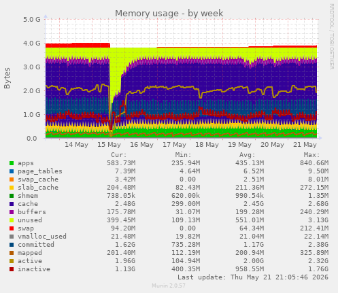Click the cache current value 2.48G
Image resolution: width=338 pixels, height=293 pixels.
pyautogui.click(x=125, y=204)
